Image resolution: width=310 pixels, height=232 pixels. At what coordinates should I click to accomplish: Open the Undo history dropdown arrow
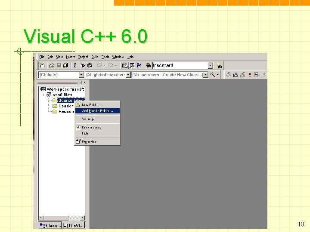(105, 65)
